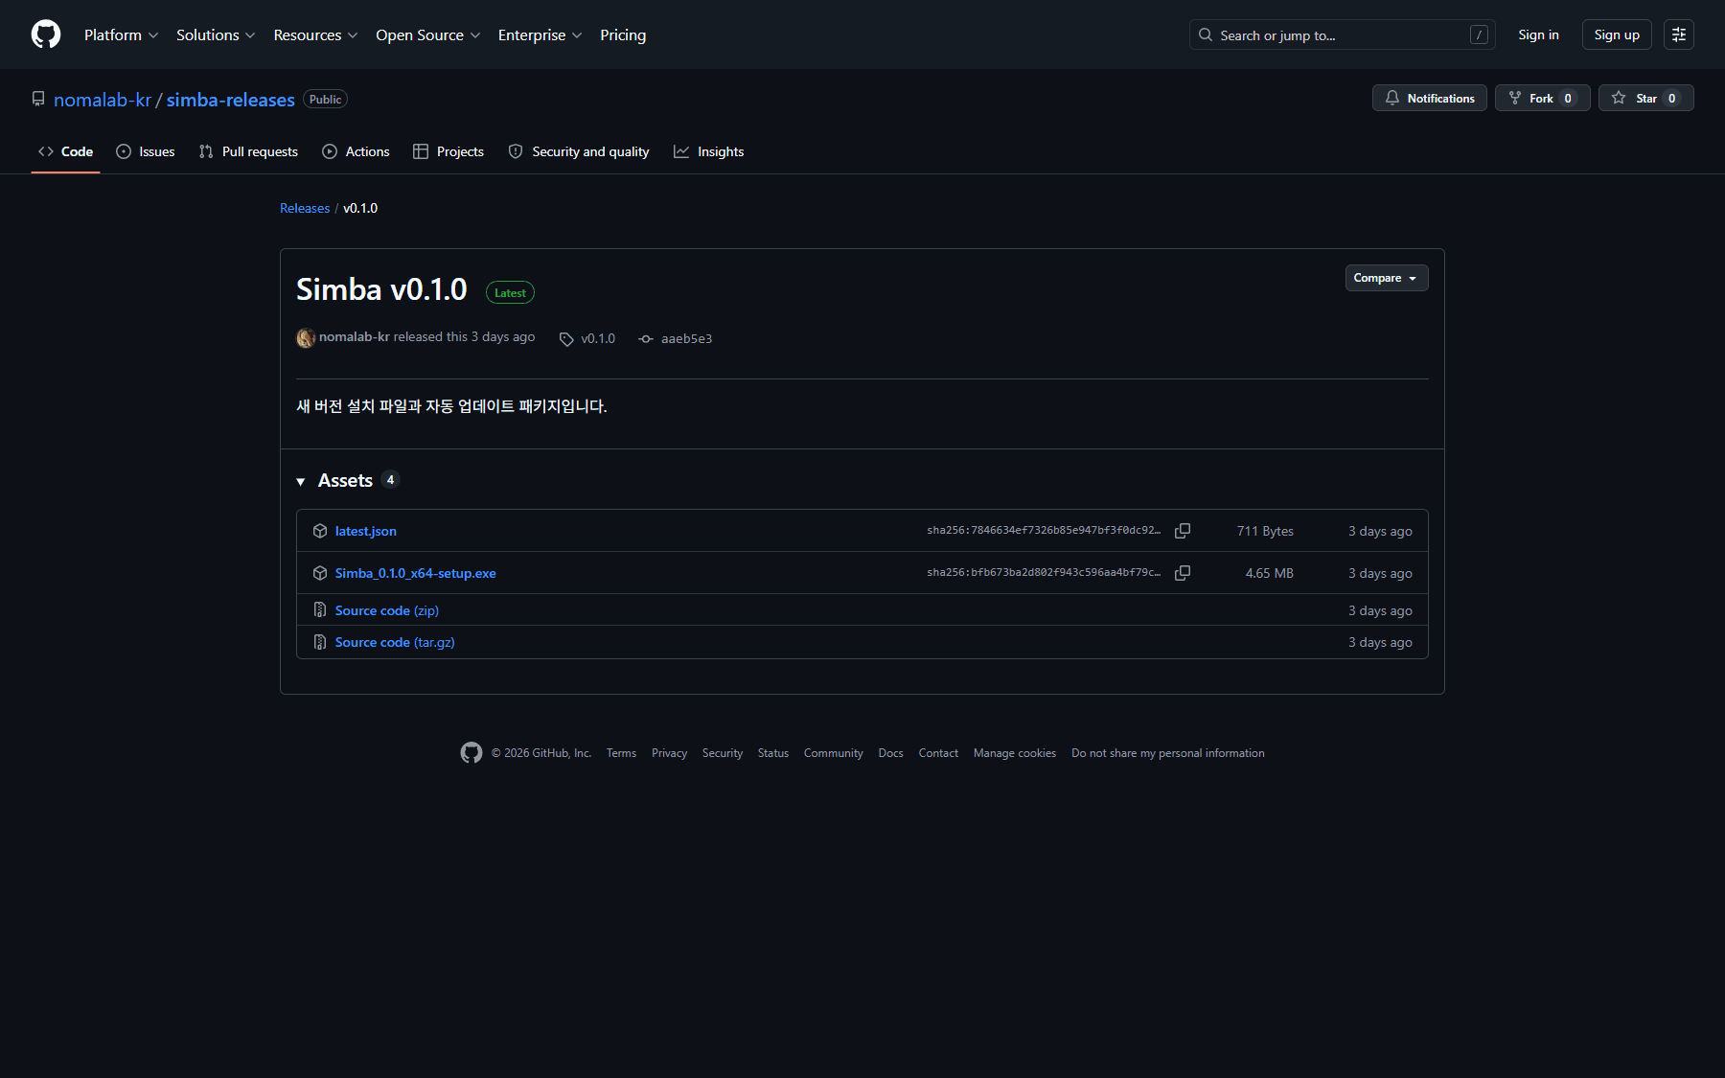Go to the nomalab-kr owner page
This screenshot has width=1725, height=1078.
[103, 100]
